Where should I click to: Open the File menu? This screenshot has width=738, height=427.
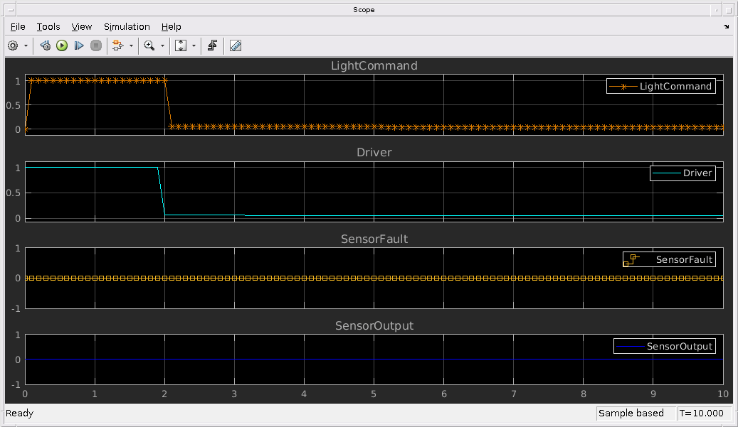point(18,26)
